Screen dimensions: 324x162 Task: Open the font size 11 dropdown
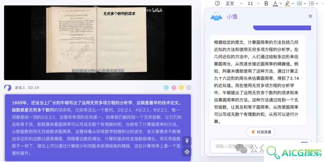coord(253,3)
